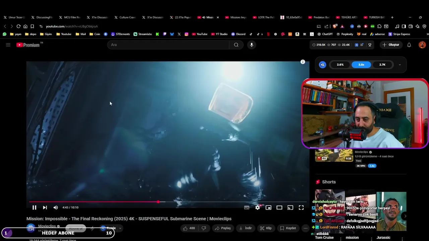This screenshot has width=429, height=241.
Task: Save video with the Kaydet button
Action: (288, 228)
